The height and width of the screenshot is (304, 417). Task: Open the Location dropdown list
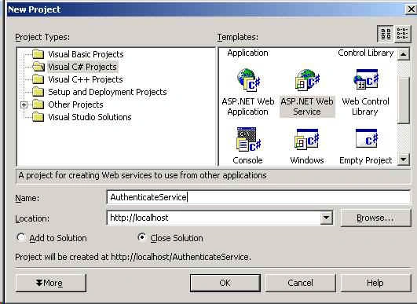327,218
